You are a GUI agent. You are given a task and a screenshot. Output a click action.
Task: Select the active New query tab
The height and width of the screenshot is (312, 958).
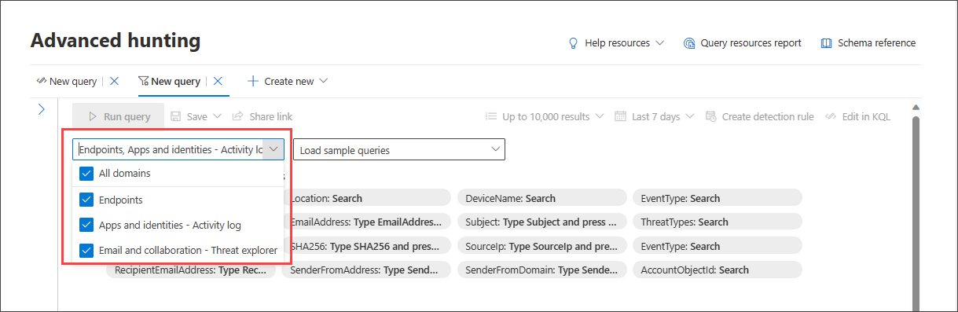[169, 81]
